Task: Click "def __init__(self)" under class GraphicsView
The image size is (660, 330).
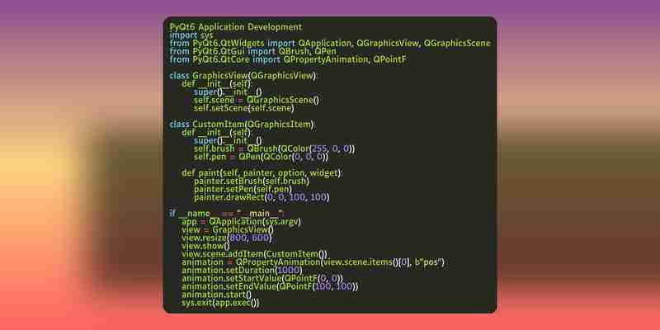Action: pyautogui.click(x=216, y=84)
